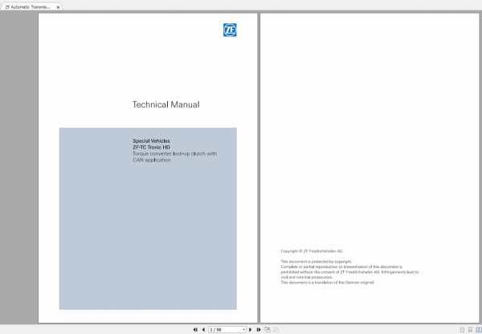Click the 'Special Vehicles' heading text
The width and height of the screenshot is (482, 334).
coord(151,141)
